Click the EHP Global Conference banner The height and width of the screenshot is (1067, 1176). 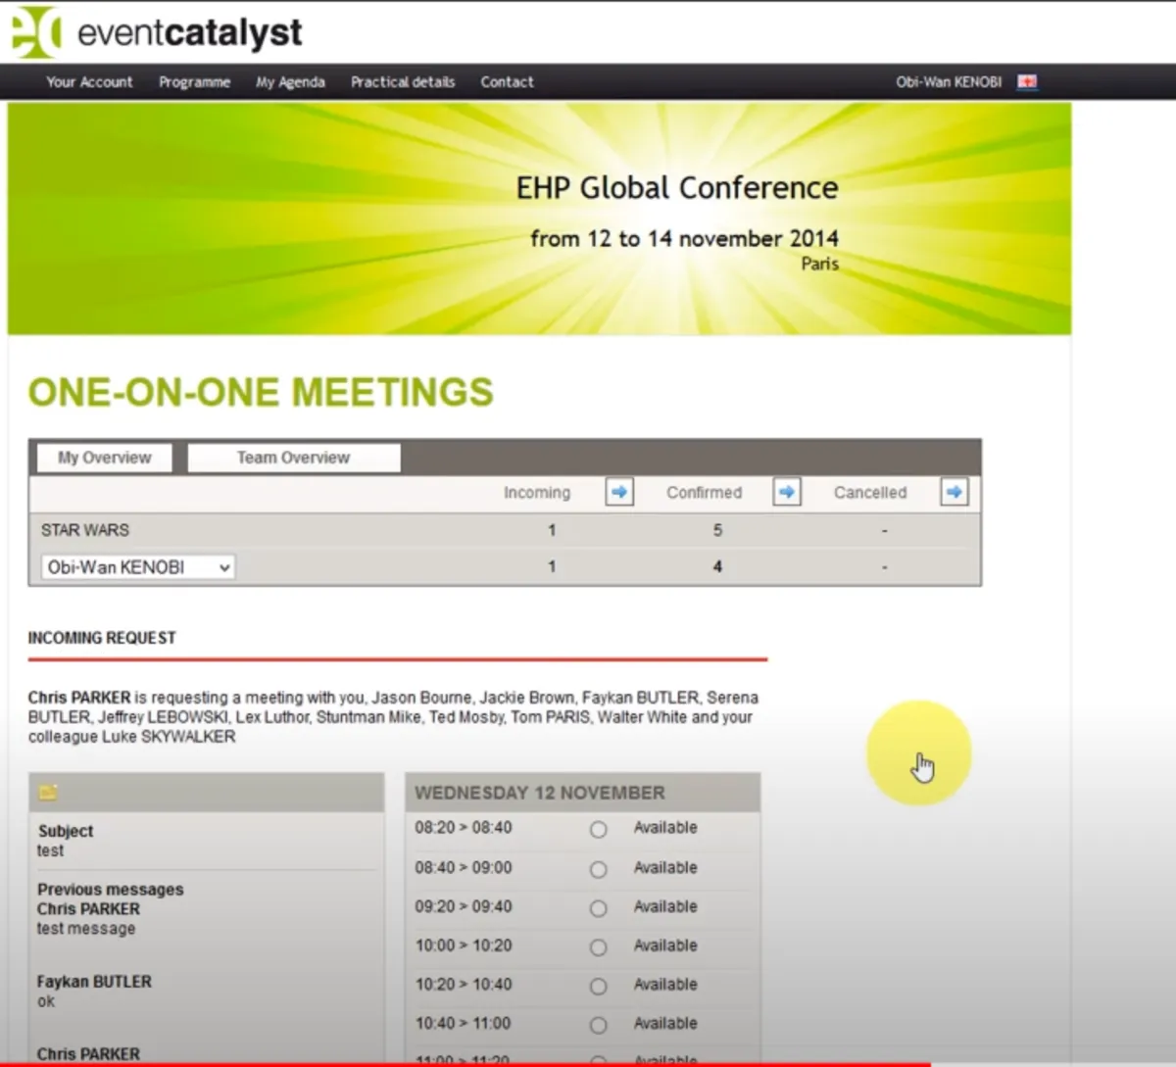pos(539,218)
